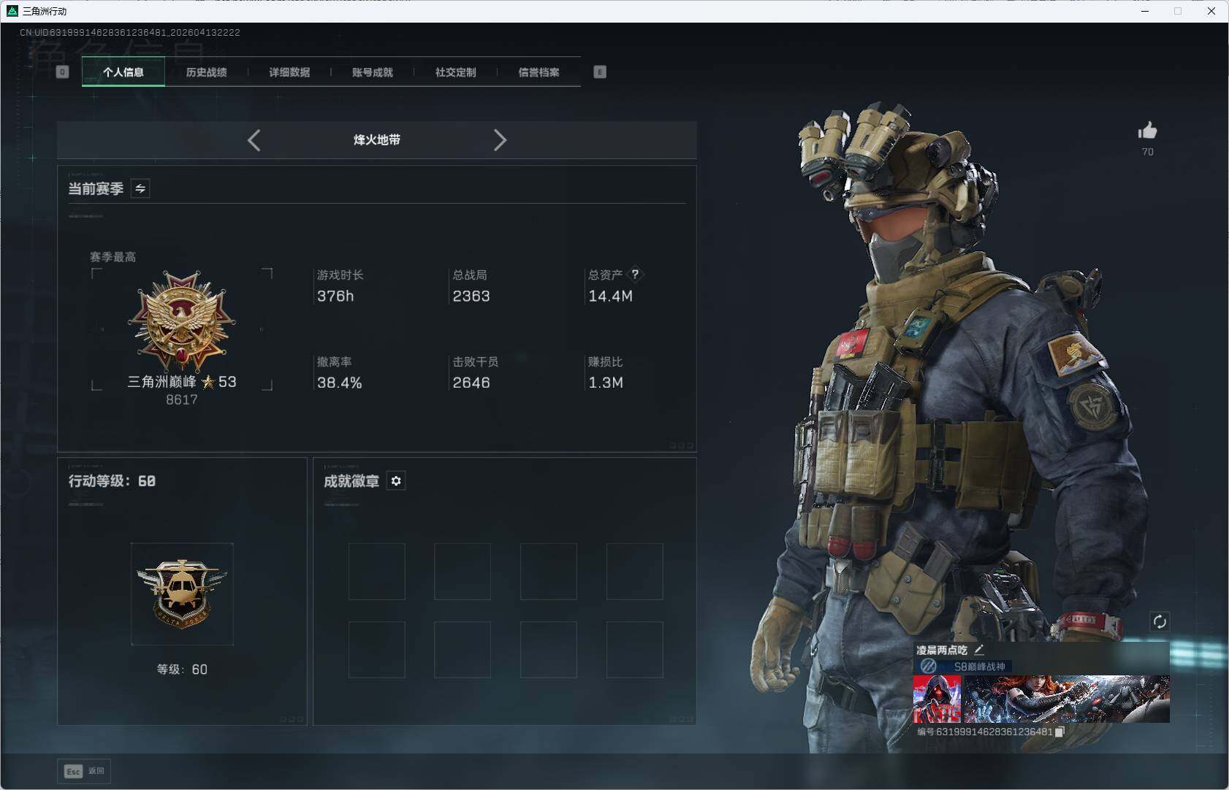The height and width of the screenshot is (790, 1229).
Task: Click the 三角洲行动 app icon in title bar
Action: 12,11
